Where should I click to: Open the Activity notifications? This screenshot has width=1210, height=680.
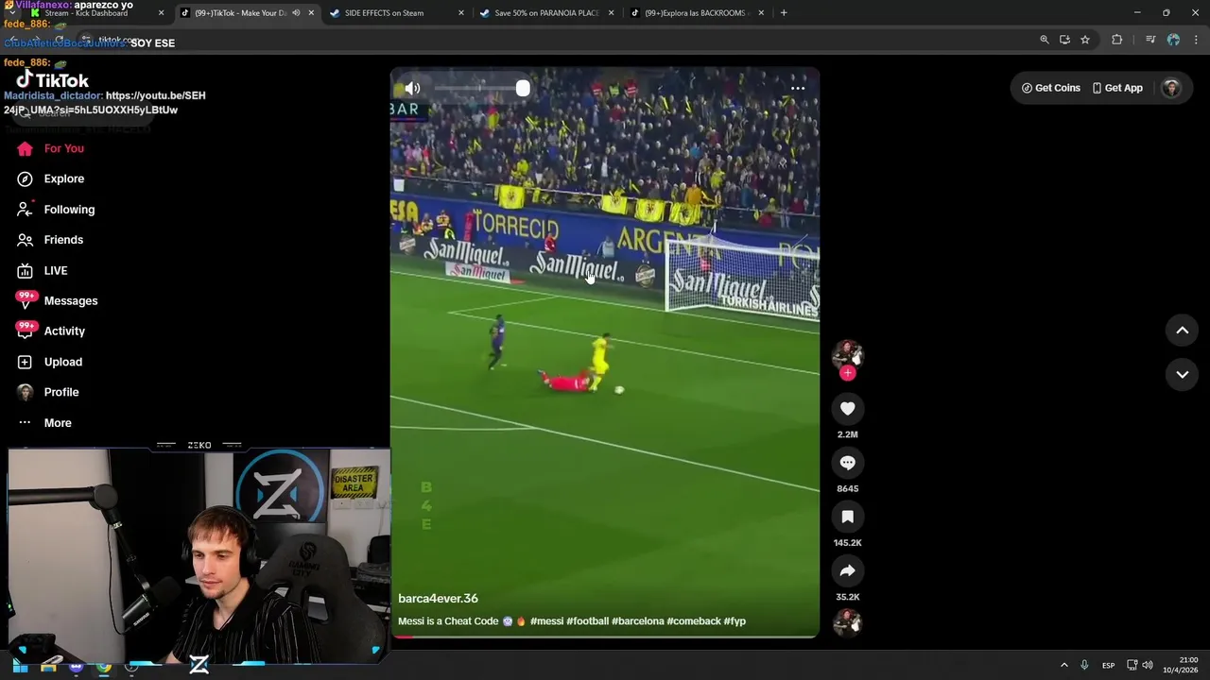(51, 331)
